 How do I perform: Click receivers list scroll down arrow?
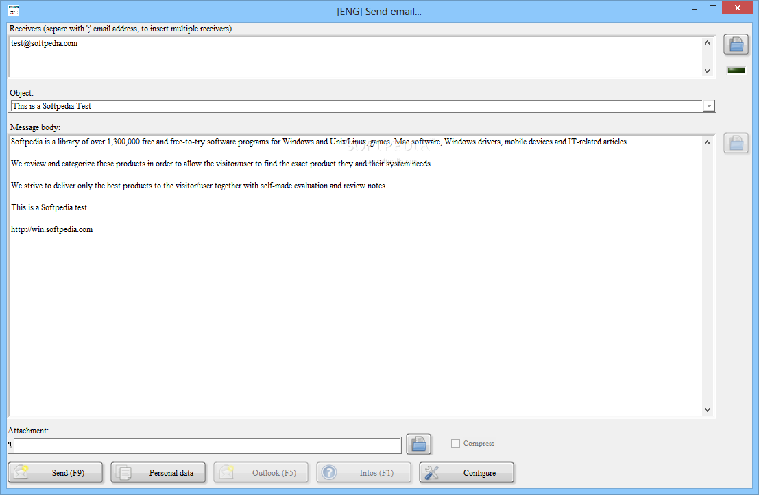coord(707,71)
